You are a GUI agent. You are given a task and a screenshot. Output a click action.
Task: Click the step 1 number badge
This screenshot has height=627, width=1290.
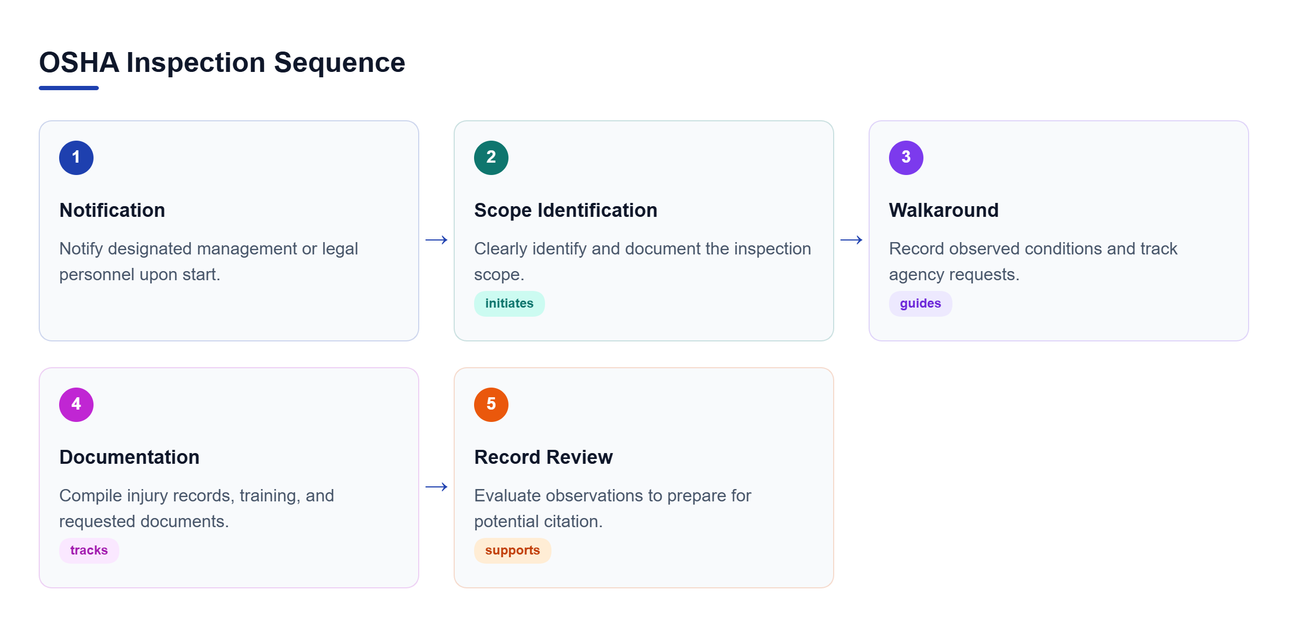[76, 158]
